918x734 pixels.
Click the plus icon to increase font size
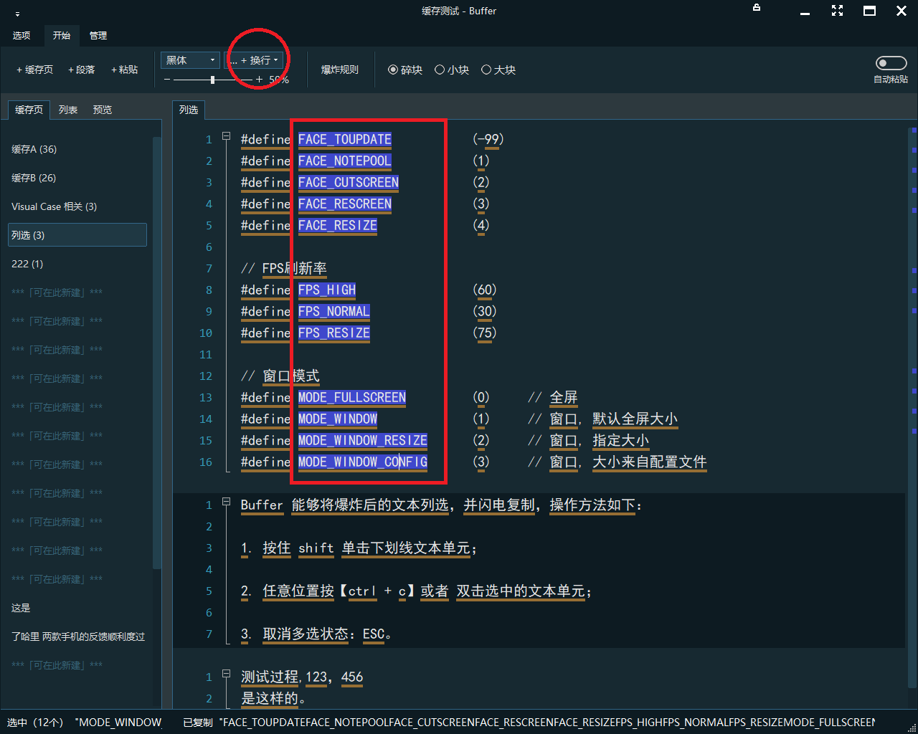[x=260, y=80]
